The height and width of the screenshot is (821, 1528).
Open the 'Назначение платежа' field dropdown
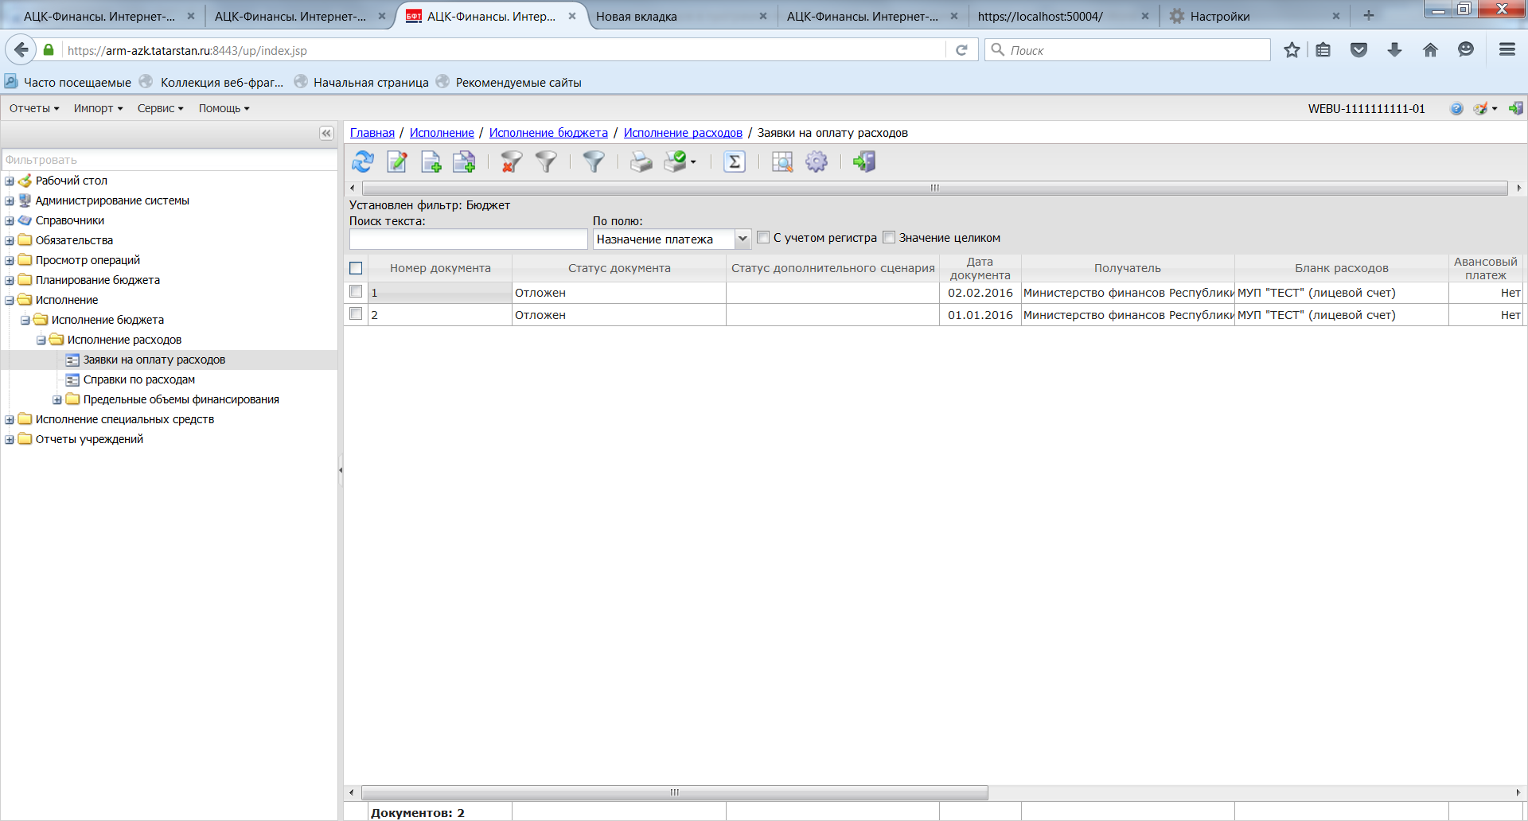742,239
